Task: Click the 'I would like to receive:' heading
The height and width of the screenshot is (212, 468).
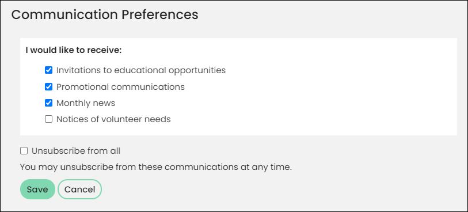Action: coord(74,50)
